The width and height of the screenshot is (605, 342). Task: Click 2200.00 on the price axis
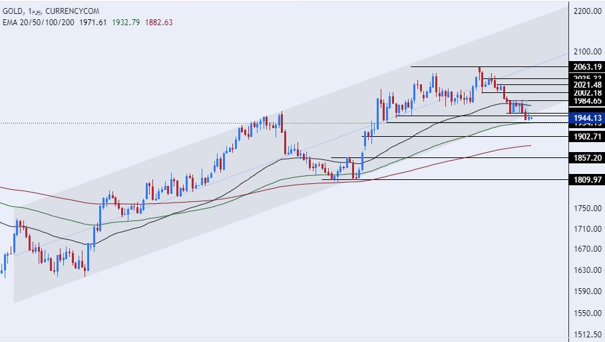click(x=588, y=11)
